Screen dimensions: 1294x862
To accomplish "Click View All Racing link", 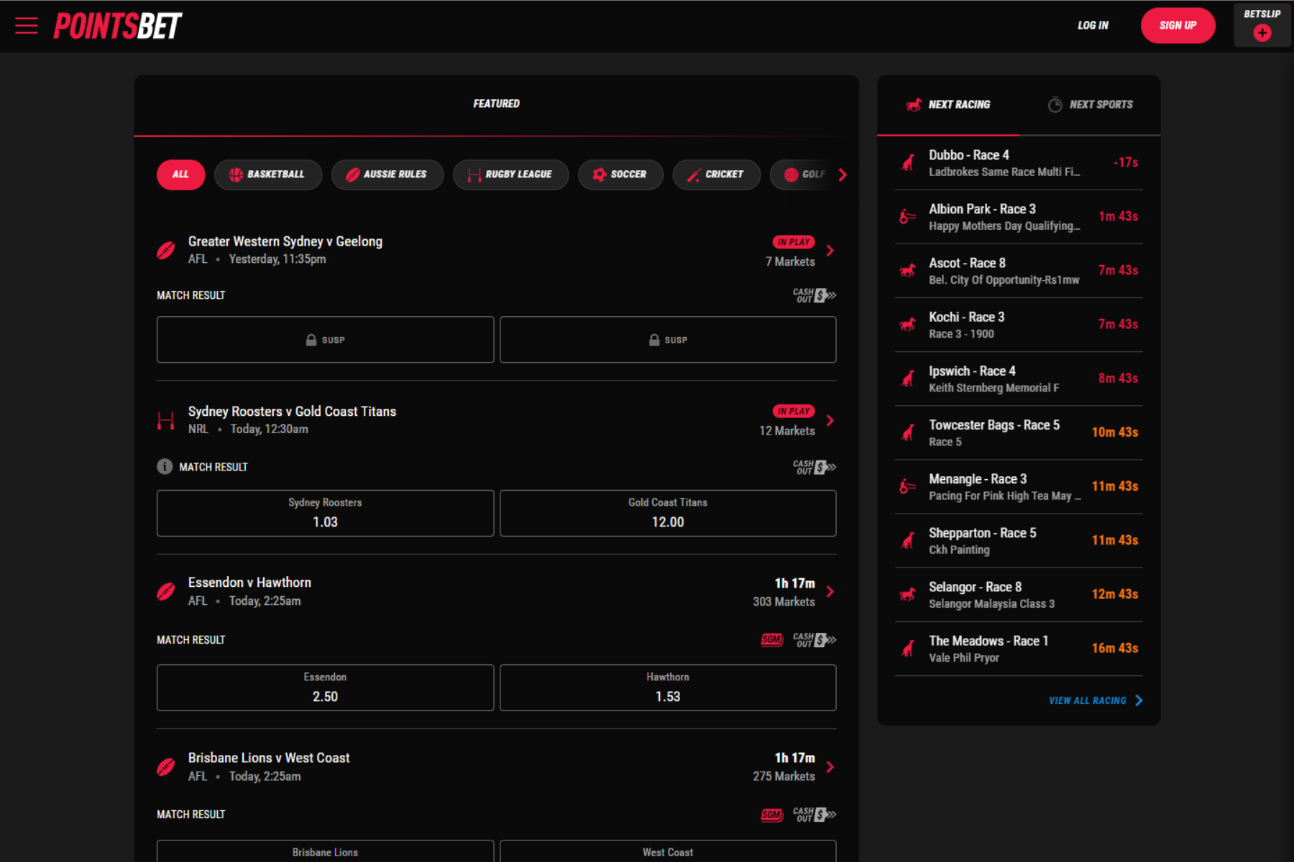I will pos(1096,700).
